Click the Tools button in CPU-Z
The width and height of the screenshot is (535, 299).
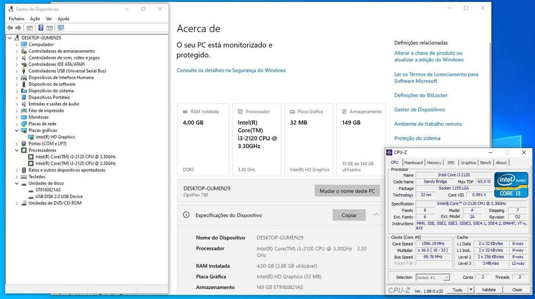tap(457, 290)
